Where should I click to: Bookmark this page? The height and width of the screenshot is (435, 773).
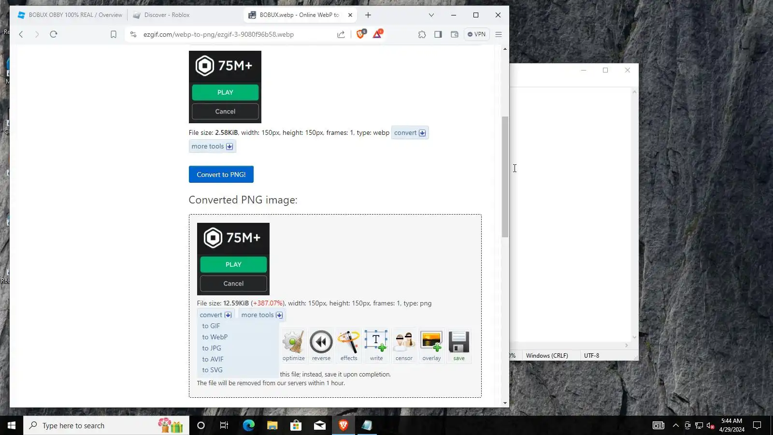[x=114, y=34]
